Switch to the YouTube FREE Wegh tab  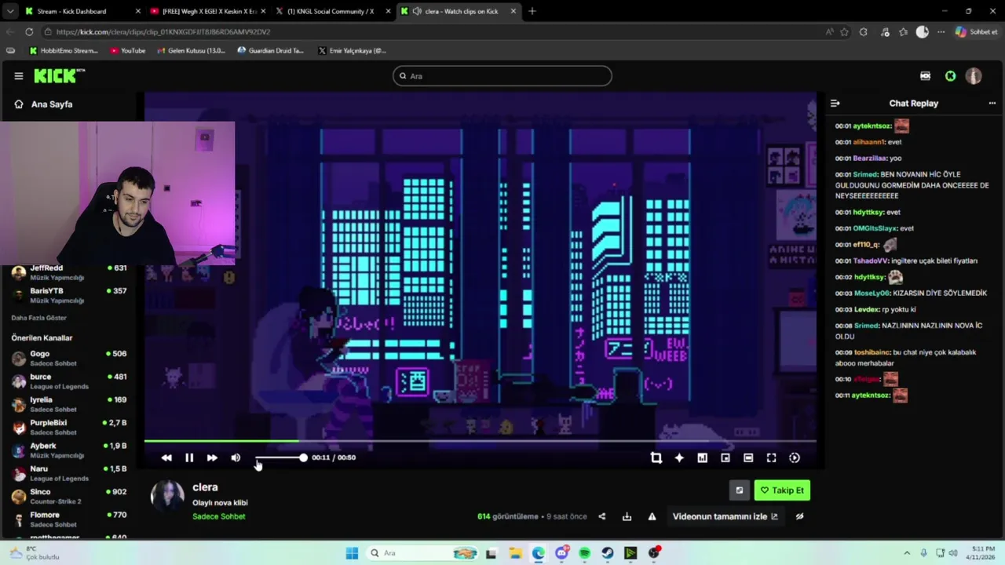[x=208, y=11]
